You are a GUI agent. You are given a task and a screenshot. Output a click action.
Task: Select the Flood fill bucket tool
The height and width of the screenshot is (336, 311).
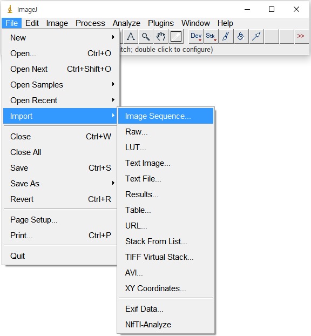point(241,36)
